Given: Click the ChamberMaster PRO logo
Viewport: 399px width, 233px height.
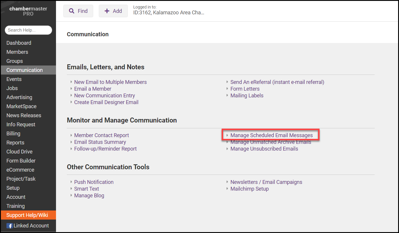Looking at the screenshot, I should pyautogui.click(x=28, y=11).
